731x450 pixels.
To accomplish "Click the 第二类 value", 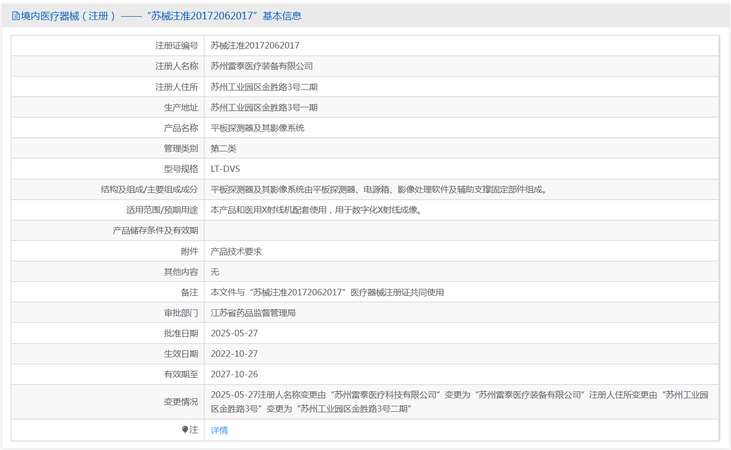I will click(x=223, y=148).
